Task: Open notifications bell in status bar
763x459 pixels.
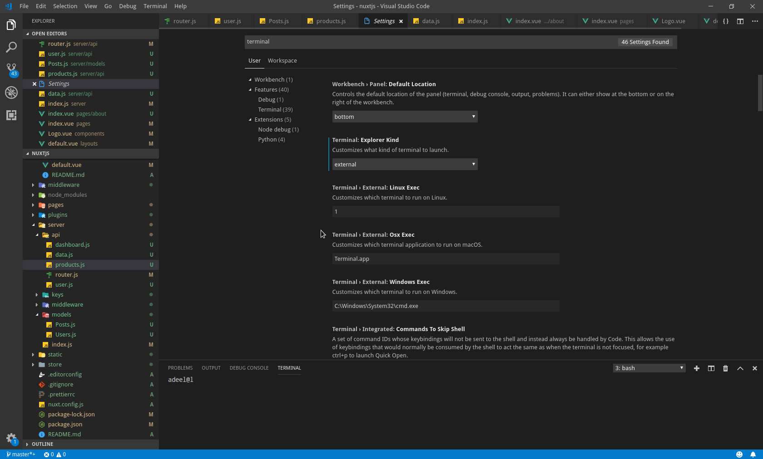Action: pyautogui.click(x=753, y=454)
